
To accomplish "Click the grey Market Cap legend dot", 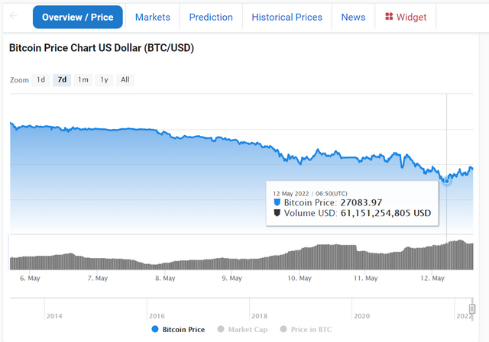I will (221, 329).
